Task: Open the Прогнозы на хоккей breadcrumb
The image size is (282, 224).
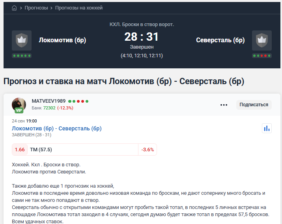Action: [79, 8]
